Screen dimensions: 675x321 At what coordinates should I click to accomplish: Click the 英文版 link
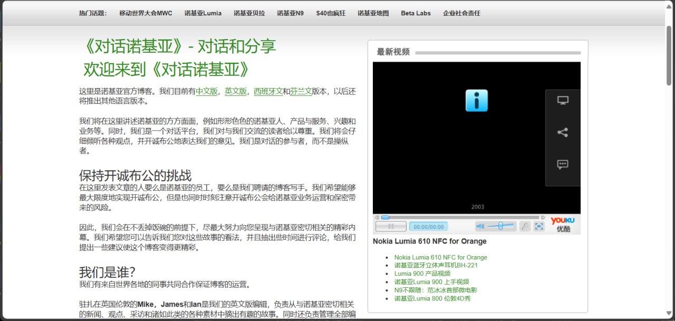tap(236, 91)
